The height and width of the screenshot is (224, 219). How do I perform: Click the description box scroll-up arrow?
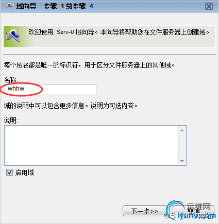(x=182, y=130)
